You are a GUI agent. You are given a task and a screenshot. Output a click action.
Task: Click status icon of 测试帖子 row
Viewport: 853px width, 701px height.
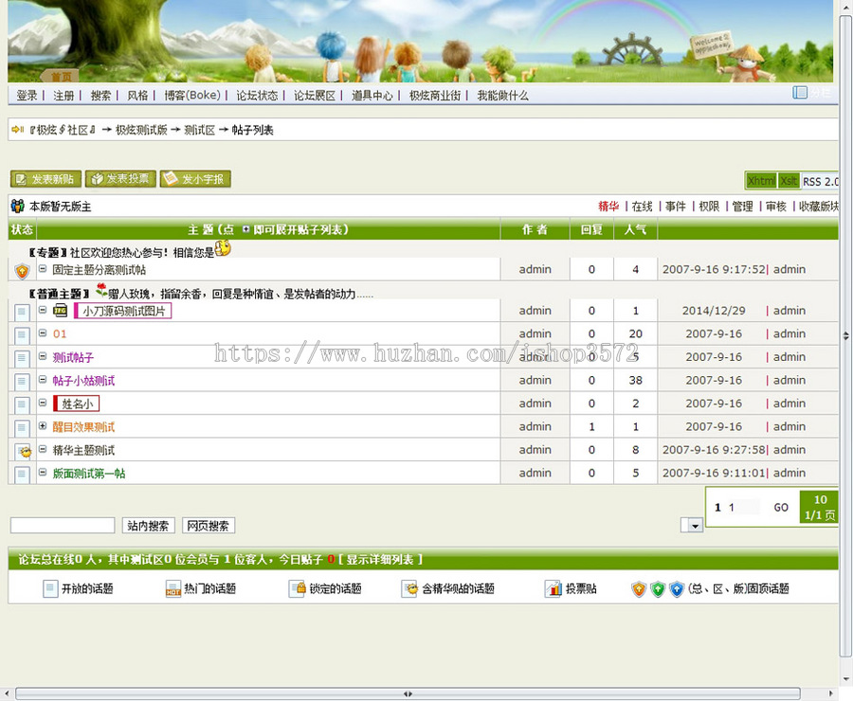[x=22, y=358]
